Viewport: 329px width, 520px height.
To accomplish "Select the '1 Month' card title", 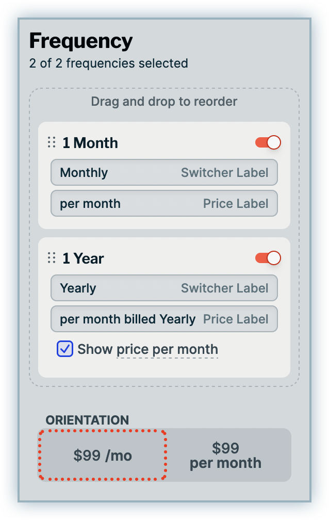I will click(90, 143).
